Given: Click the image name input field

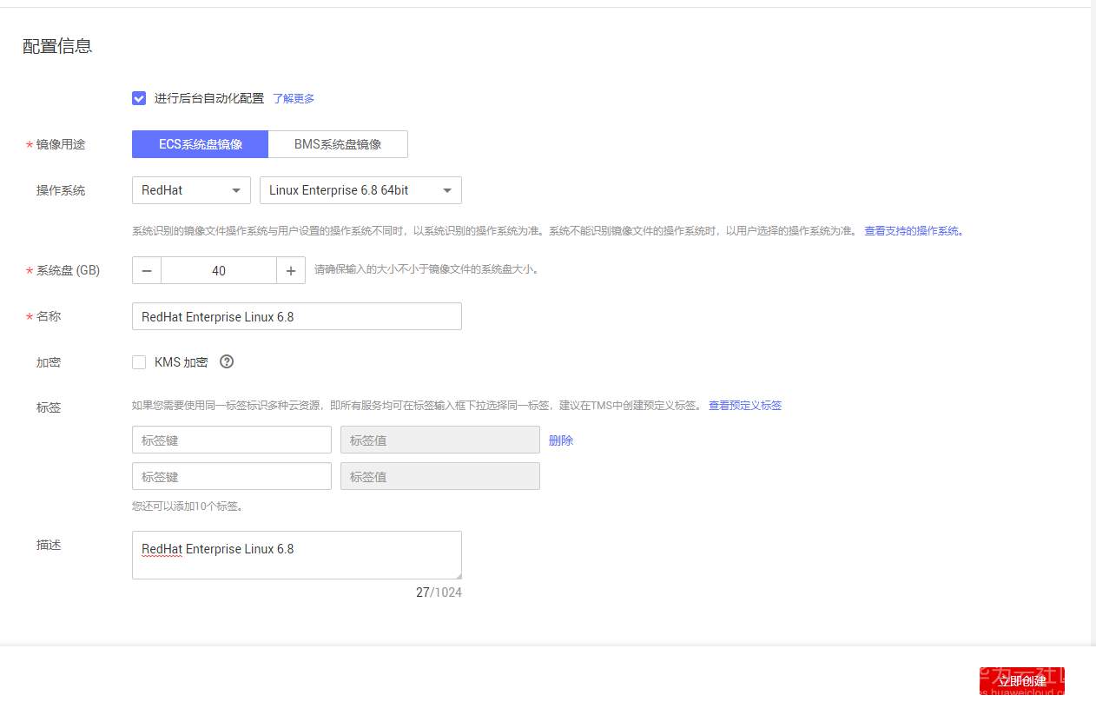Looking at the screenshot, I should coord(296,316).
